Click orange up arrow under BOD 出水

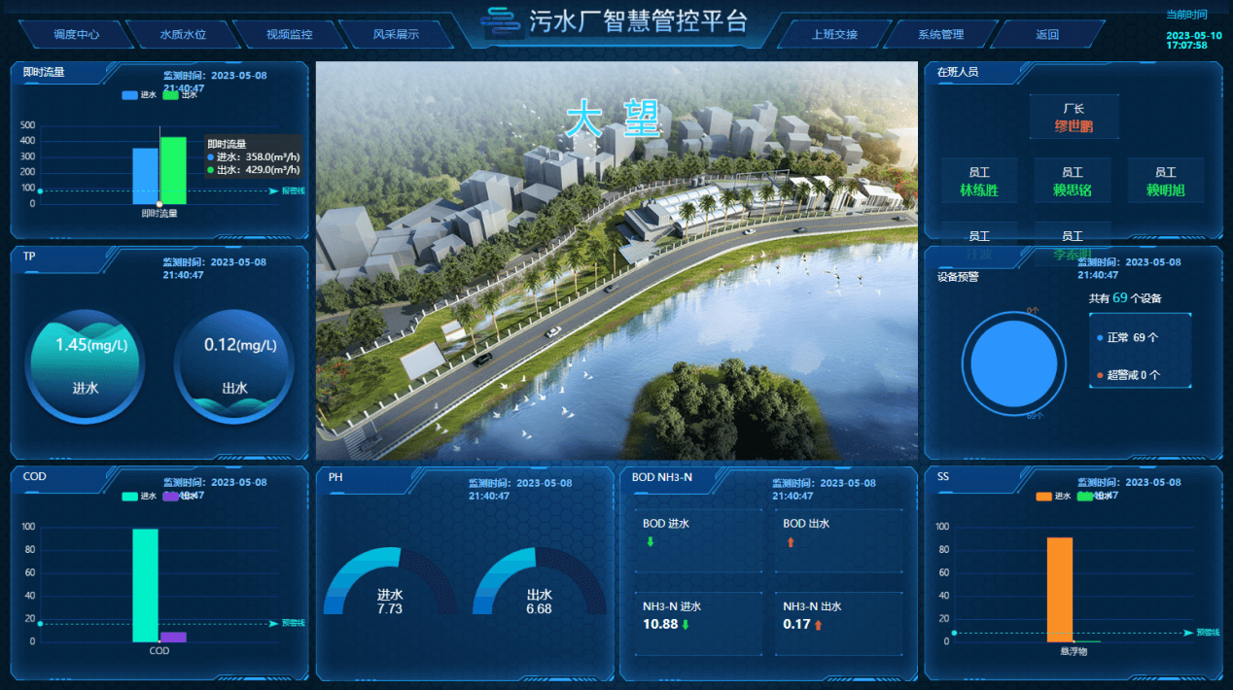point(791,542)
